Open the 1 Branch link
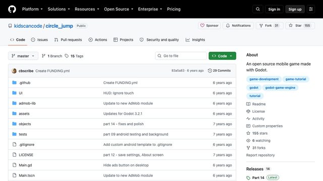This screenshot has height=181, width=323. (52, 56)
